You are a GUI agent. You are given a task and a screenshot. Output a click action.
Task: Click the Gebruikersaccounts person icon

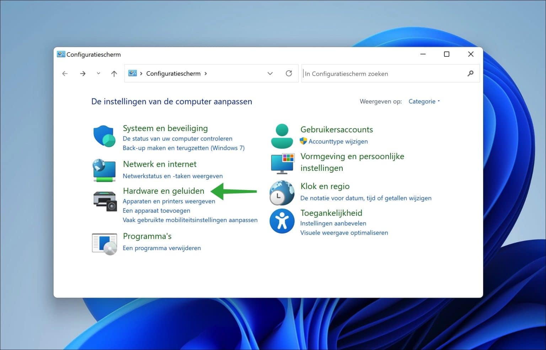[282, 136]
